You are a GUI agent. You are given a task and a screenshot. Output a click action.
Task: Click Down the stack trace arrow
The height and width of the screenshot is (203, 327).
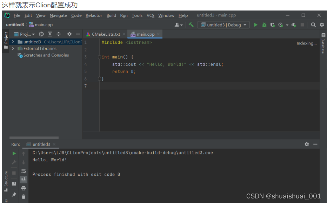tap(24, 162)
